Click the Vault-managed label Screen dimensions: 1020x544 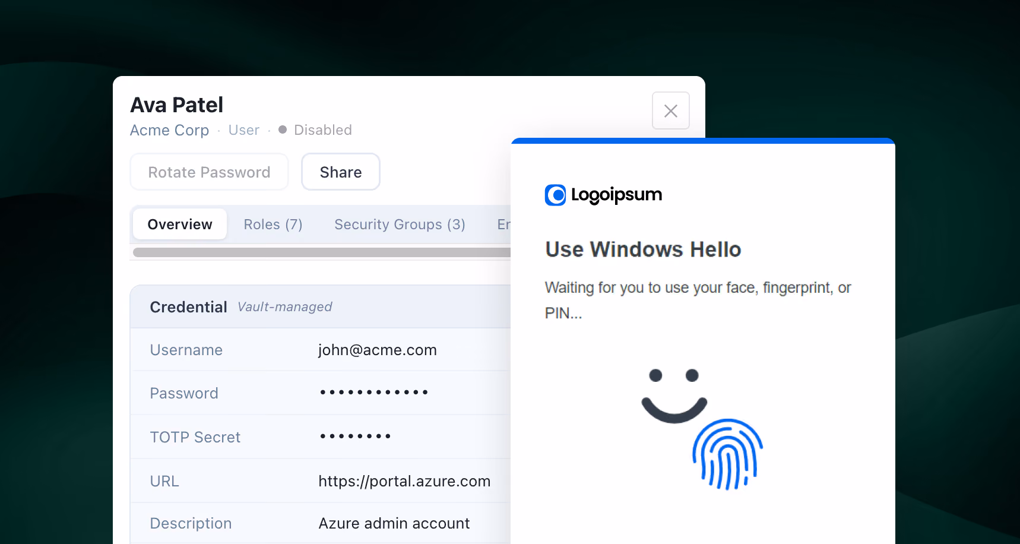285,307
